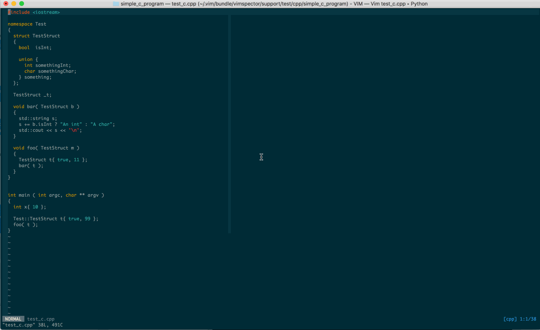Click the 'int main' function signature
The image size is (540, 330).
(x=56, y=195)
